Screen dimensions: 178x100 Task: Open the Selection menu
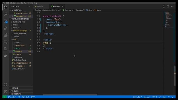coord(13,3)
